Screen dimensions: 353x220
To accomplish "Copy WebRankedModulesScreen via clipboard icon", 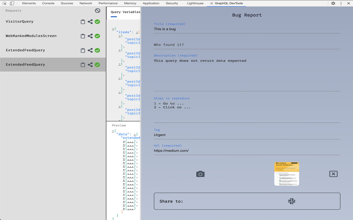I will pos(83,36).
